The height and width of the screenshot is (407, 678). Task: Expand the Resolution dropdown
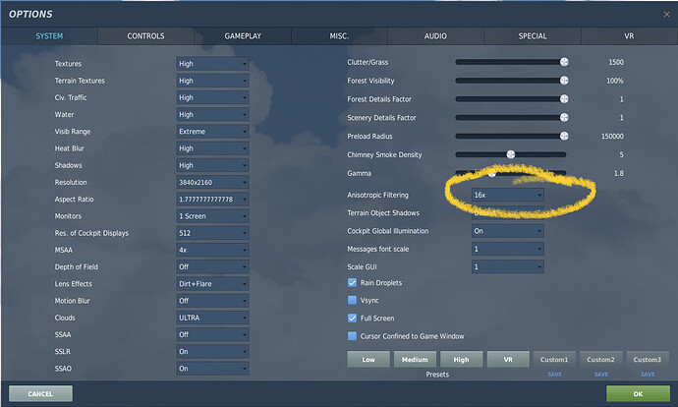212,182
